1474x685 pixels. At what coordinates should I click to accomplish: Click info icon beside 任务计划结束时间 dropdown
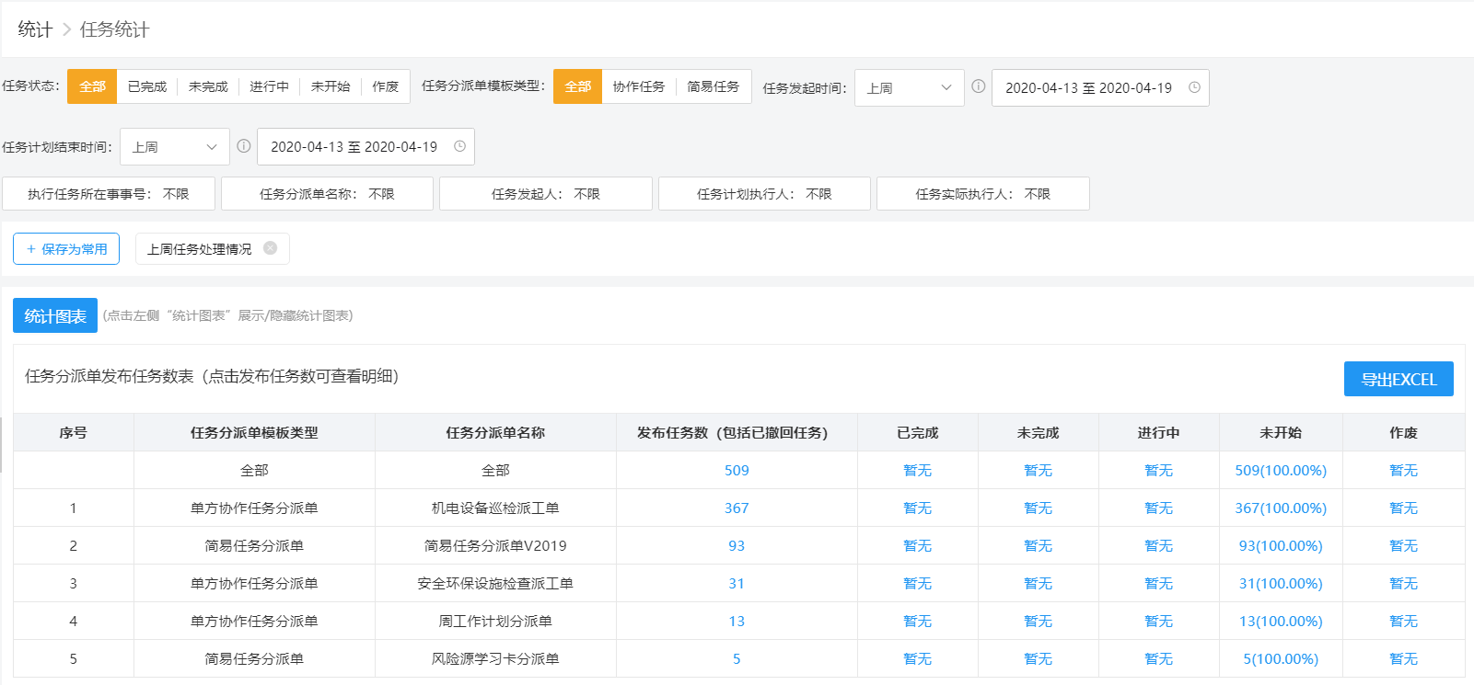(x=244, y=145)
